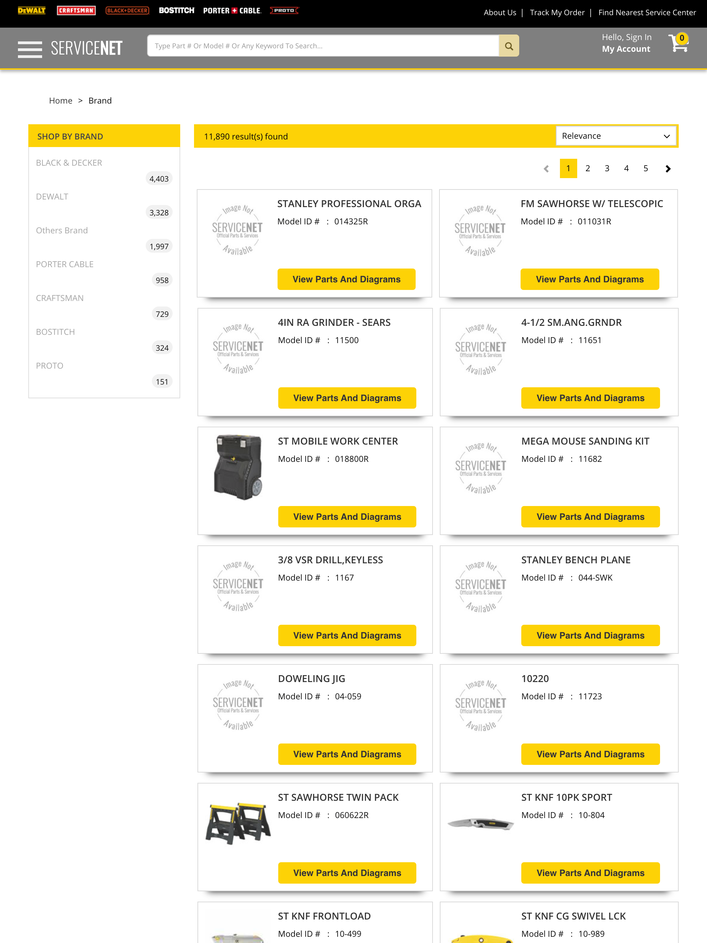The width and height of the screenshot is (707, 943).
Task: View parts for Stanley Bench Plane
Action: [x=591, y=636]
